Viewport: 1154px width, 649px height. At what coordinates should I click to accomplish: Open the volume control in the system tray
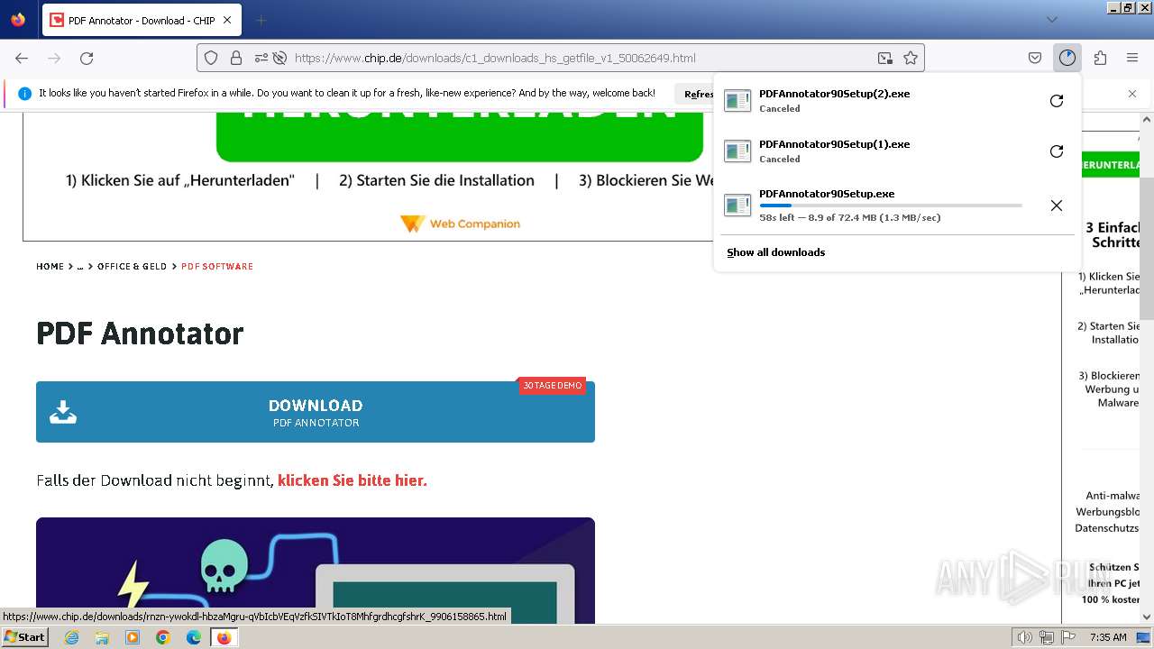(x=1024, y=637)
